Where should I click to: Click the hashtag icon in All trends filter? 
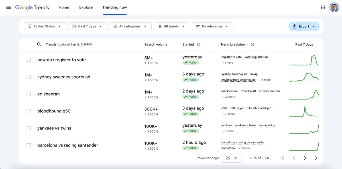pyautogui.click(x=160, y=26)
